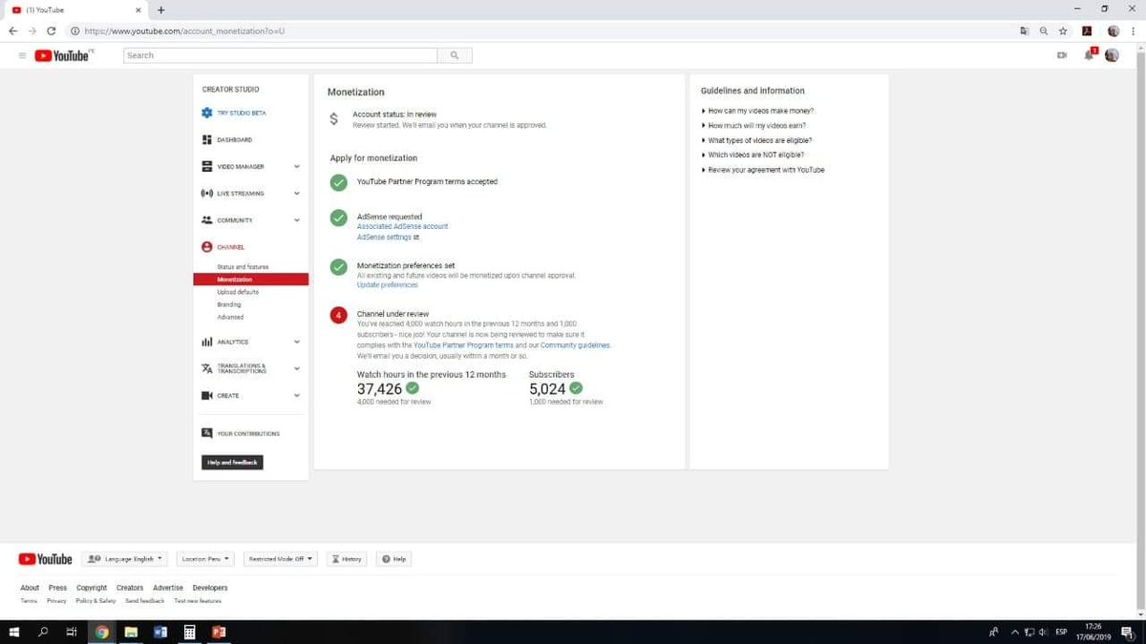Click the footer Help button
The width and height of the screenshot is (1146, 644).
click(393, 559)
